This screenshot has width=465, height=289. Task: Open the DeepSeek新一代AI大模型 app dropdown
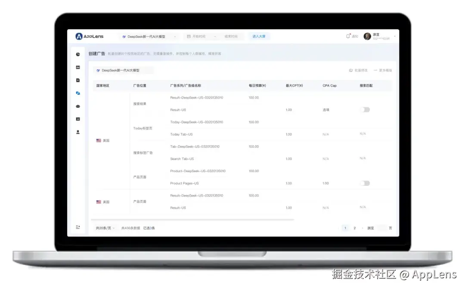tap(149, 37)
